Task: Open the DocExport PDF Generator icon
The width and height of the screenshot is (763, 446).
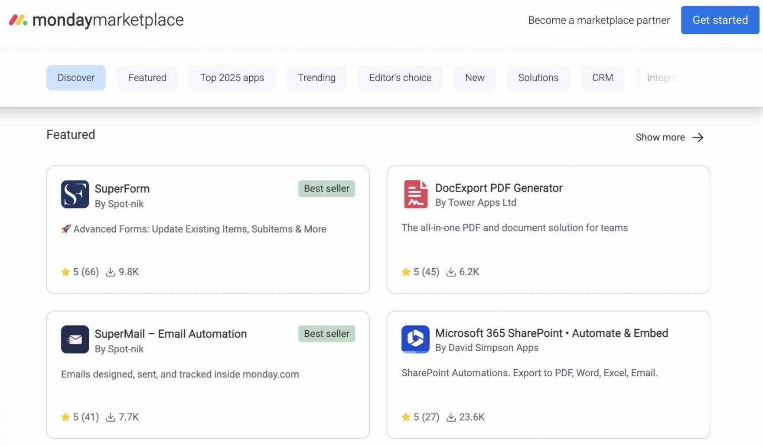Action: [415, 194]
